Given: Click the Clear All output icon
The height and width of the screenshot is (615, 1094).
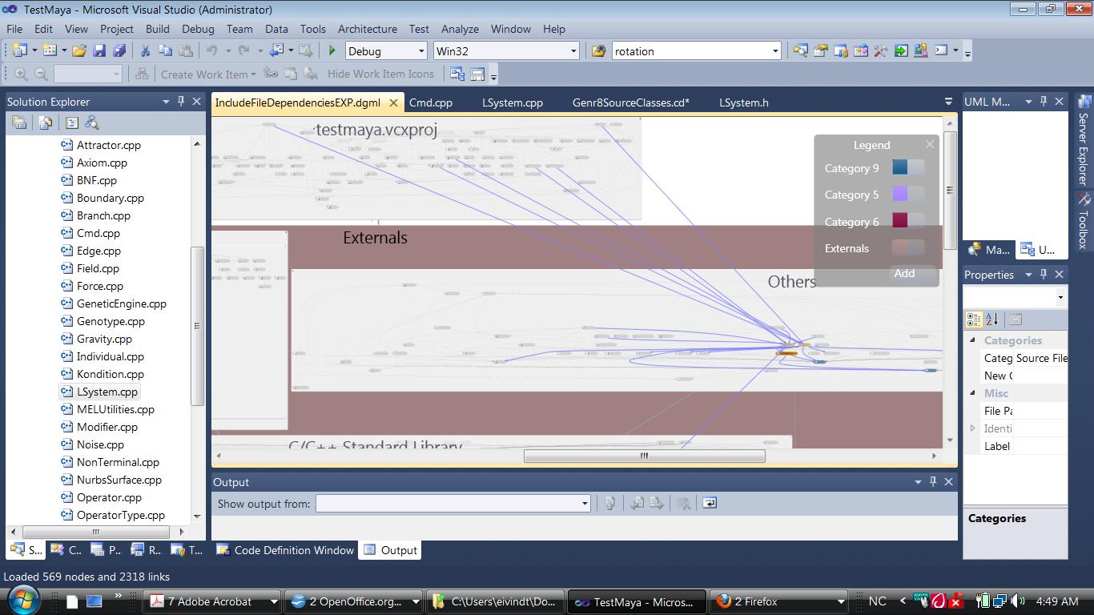Looking at the screenshot, I should [x=683, y=503].
